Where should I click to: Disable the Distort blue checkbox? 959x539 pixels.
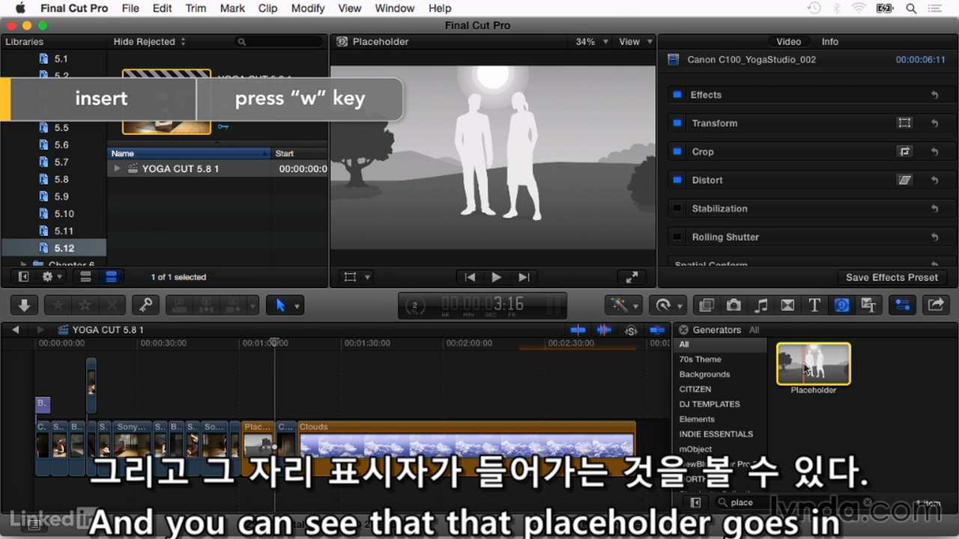tap(677, 180)
